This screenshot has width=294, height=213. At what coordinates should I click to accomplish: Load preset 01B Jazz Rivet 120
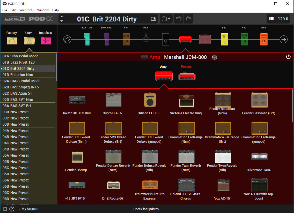coord(28,62)
